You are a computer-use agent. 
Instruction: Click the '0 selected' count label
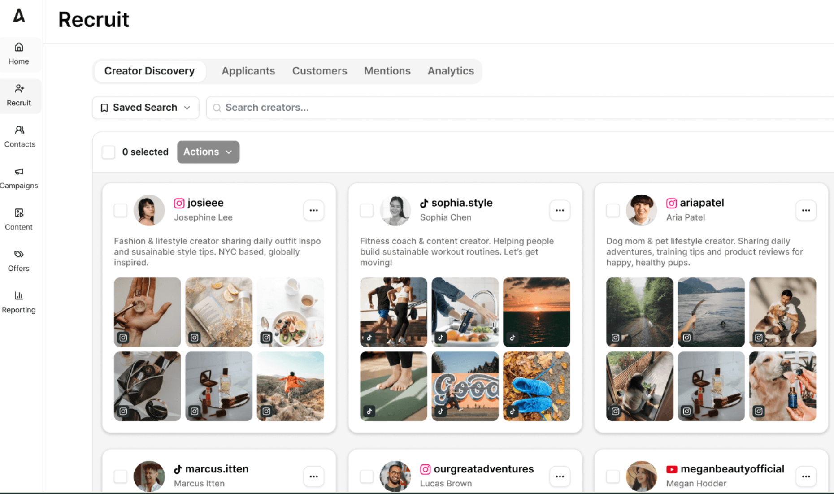[145, 152]
